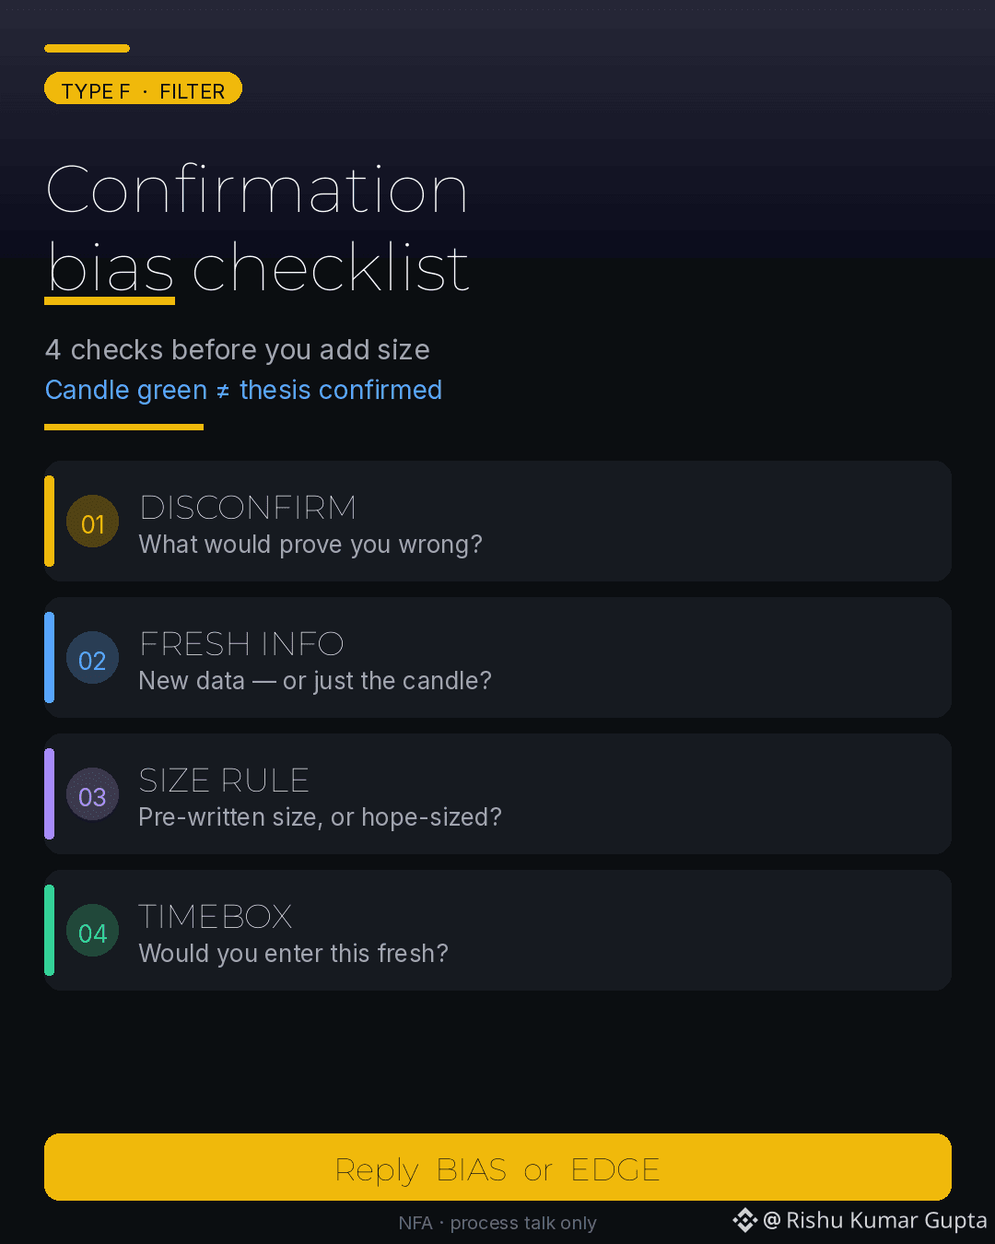Screen dimensions: 995x1244
Task: Click the Binance logo watermark icon
Action: [744, 1221]
